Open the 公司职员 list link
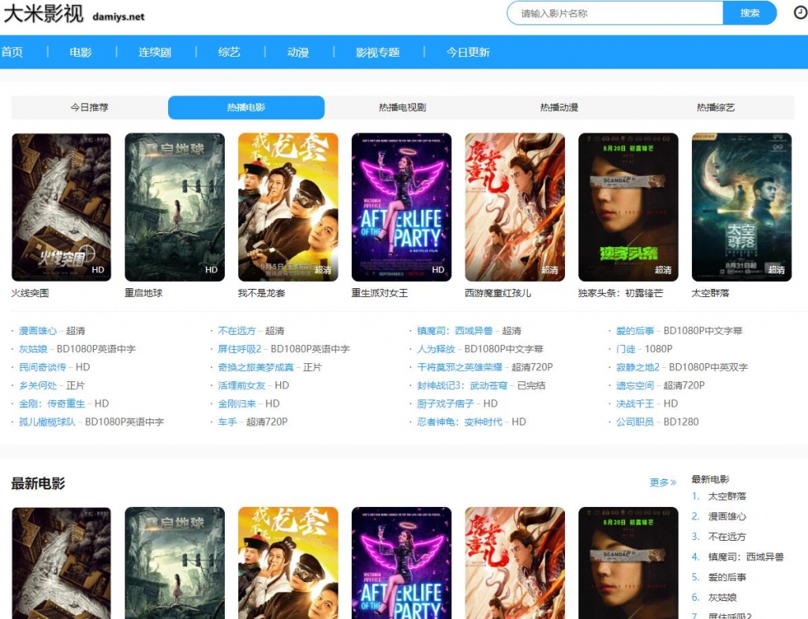 [x=635, y=422]
